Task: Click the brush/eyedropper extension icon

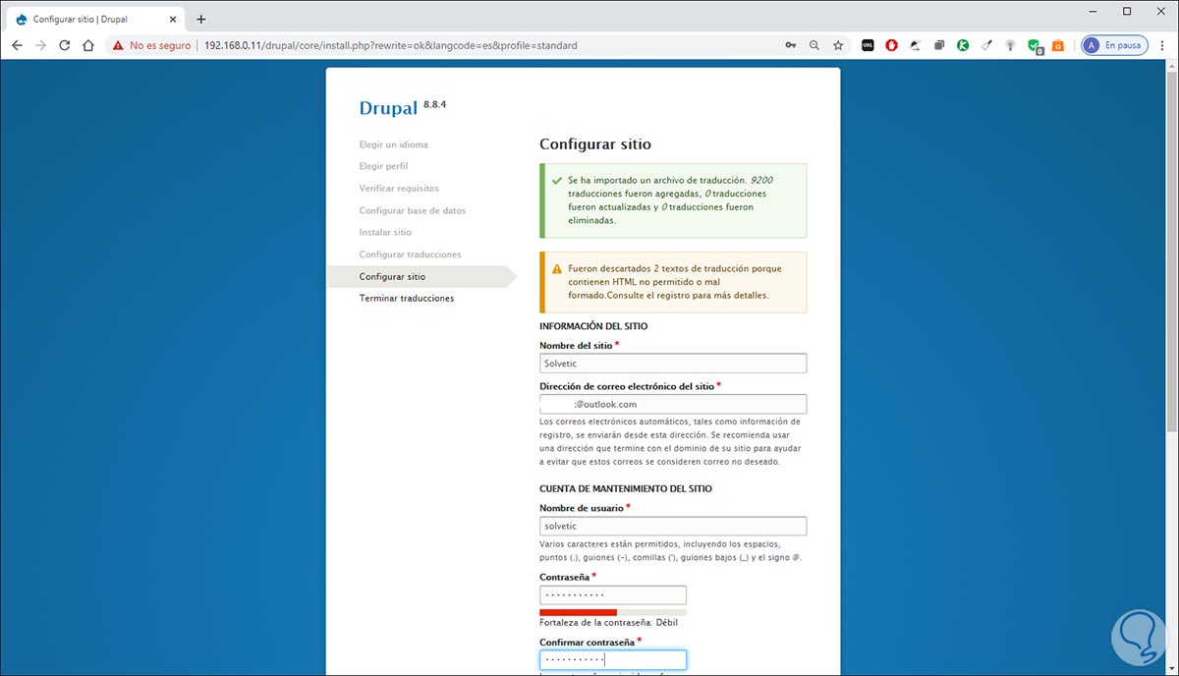Action: [986, 45]
